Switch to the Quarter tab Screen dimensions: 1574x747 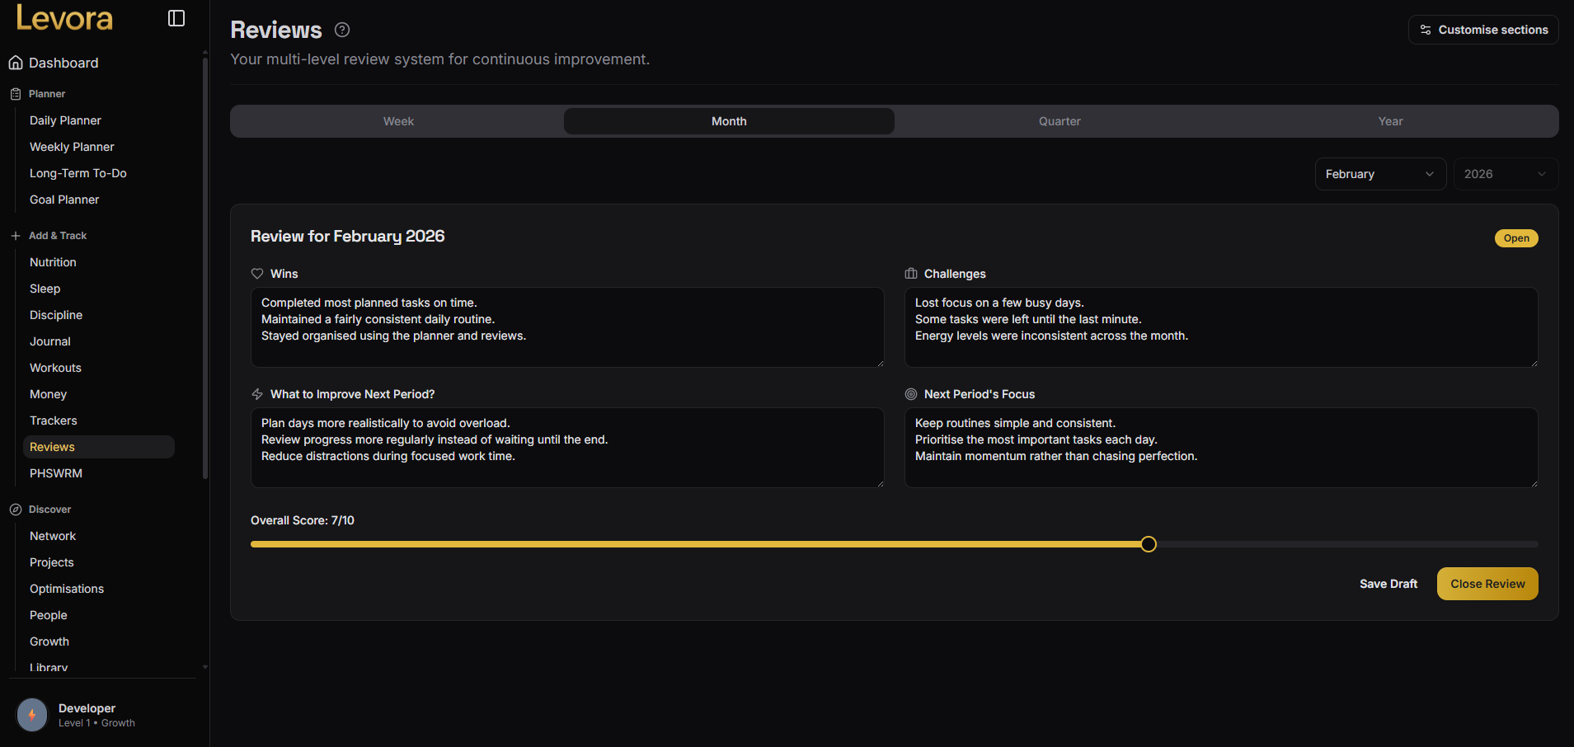click(x=1059, y=120)
